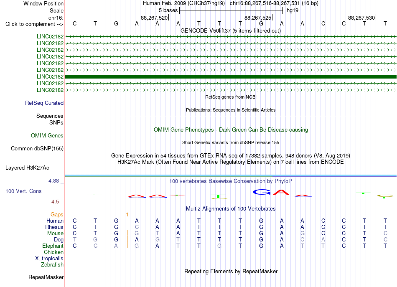
Task: Click the Zebrafish alignment row label
Action: [x=52, y=264]
